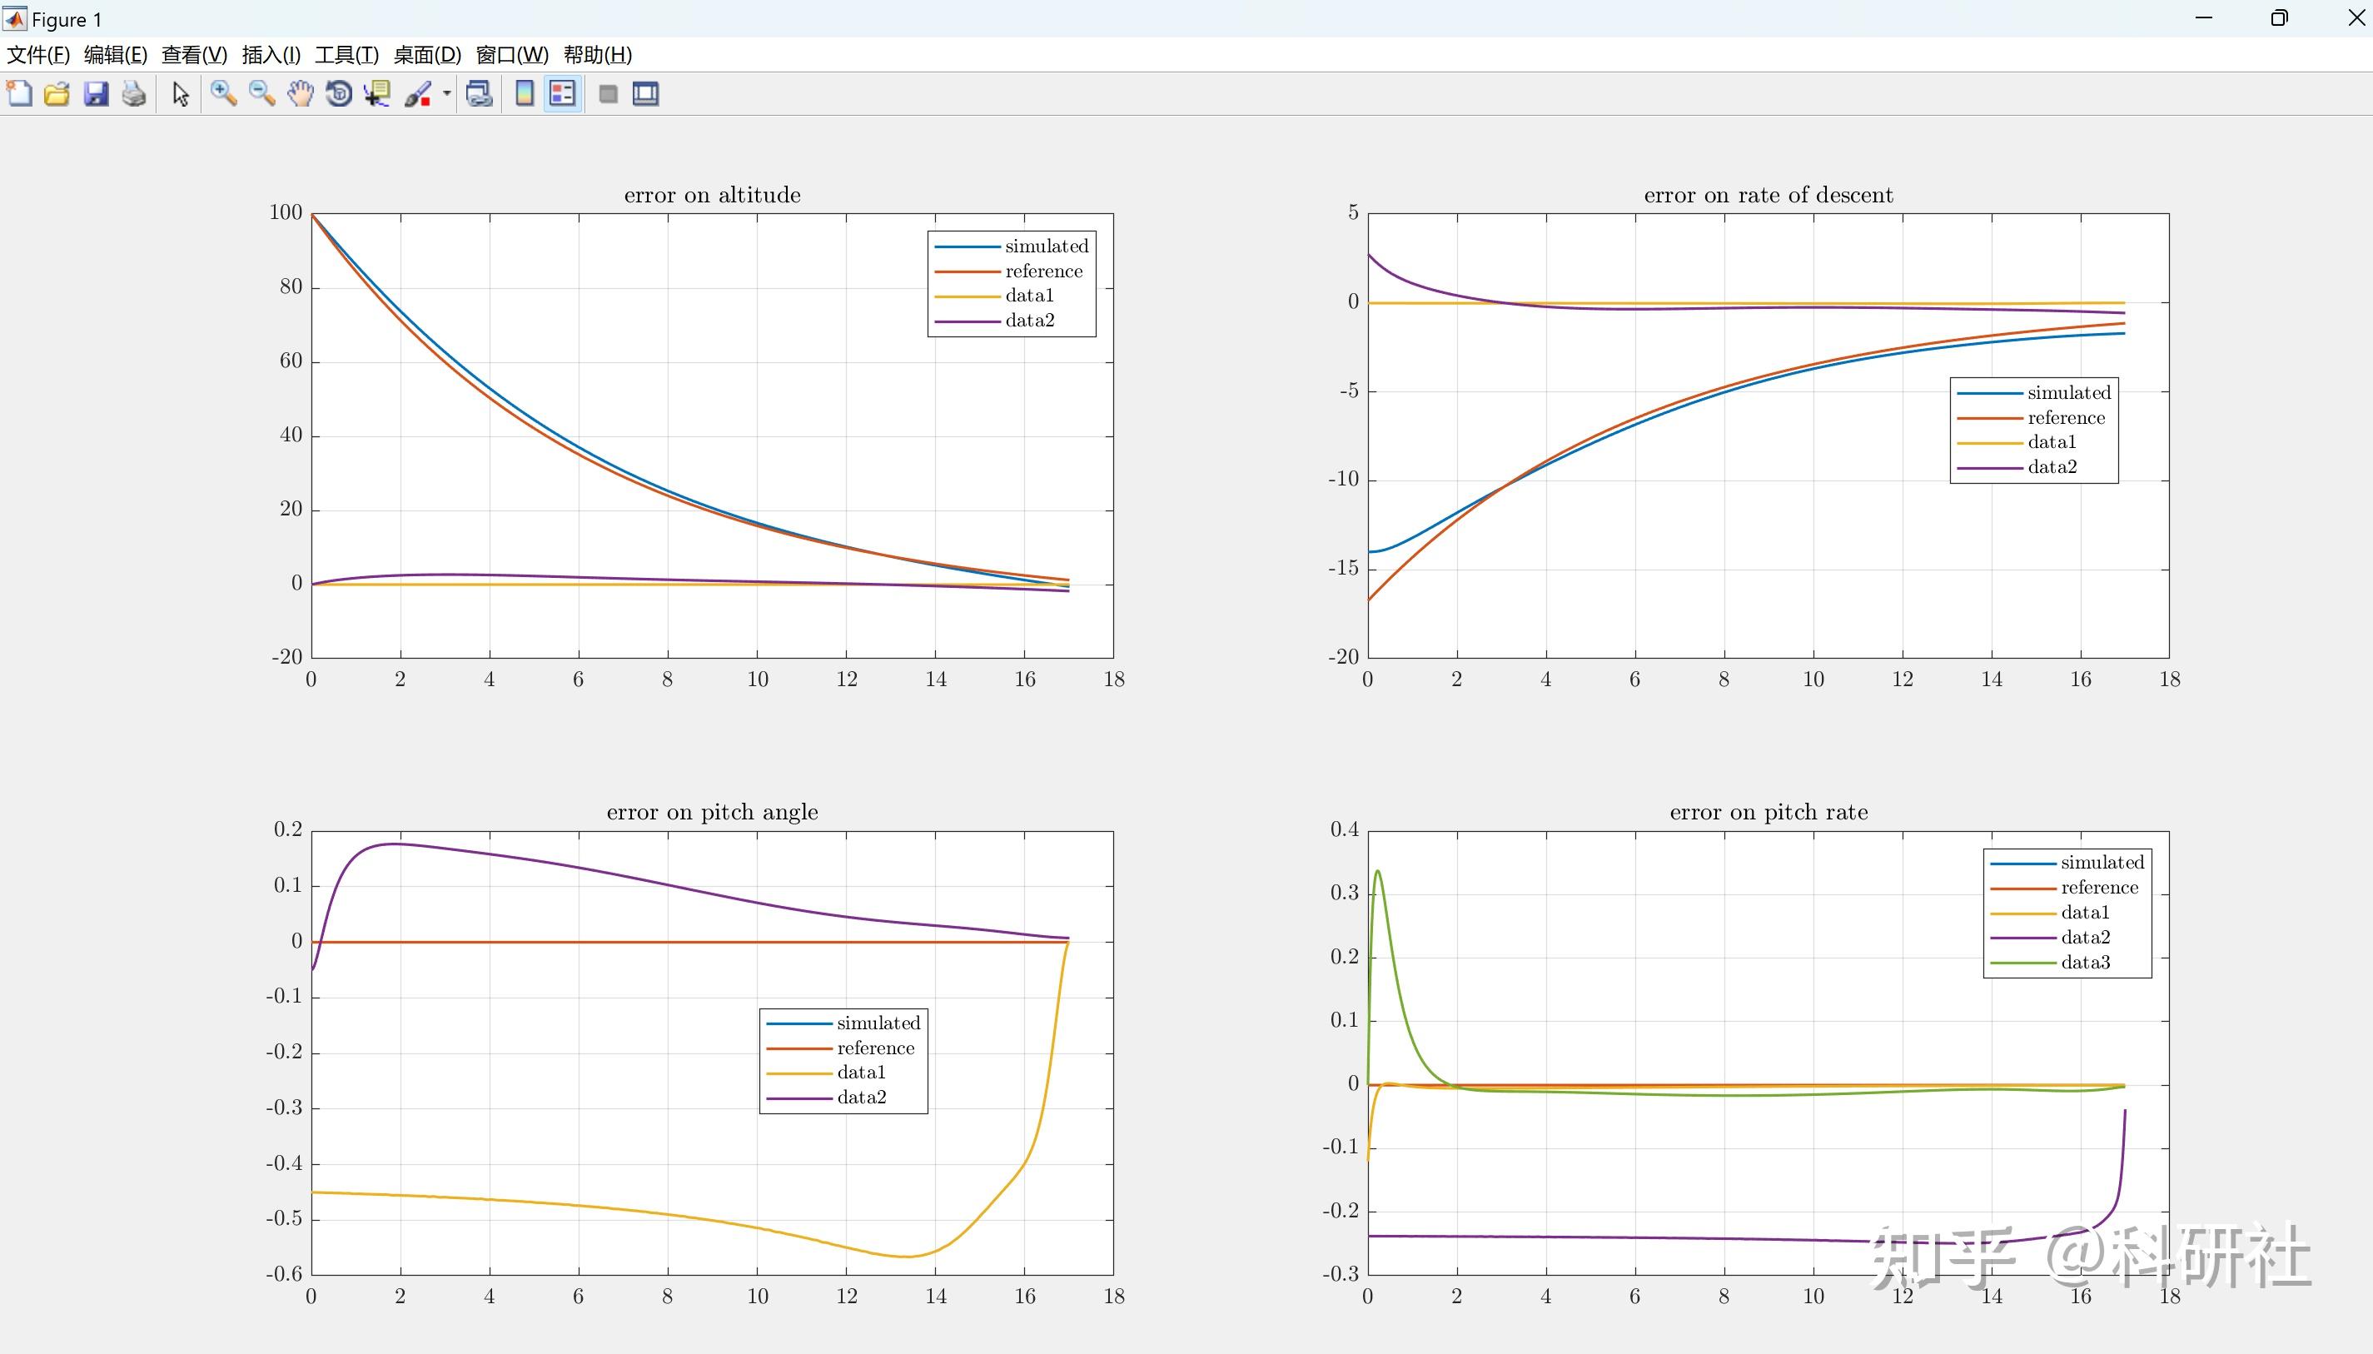Toggle the Insert Legend button off
The image size is (2373, 1354).
coord(563,94)
